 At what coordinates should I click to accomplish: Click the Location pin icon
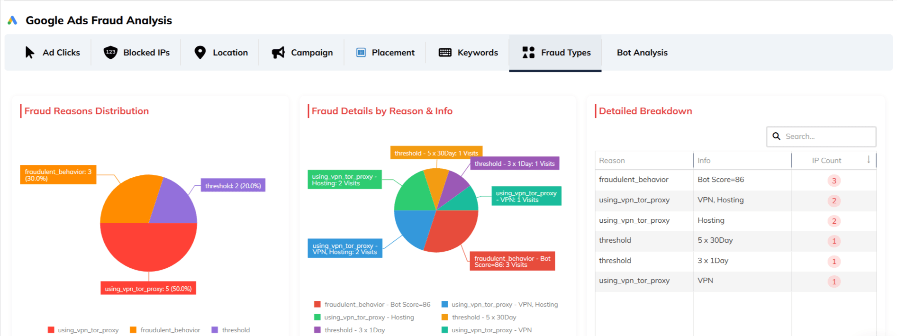coord(200,53)
